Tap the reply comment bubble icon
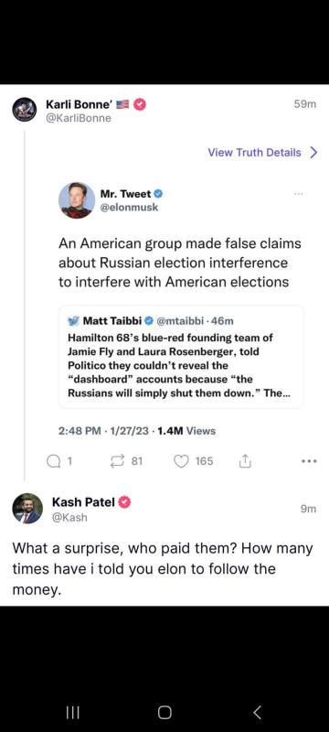Screen dimensions: 329x732 click(53, 462)
